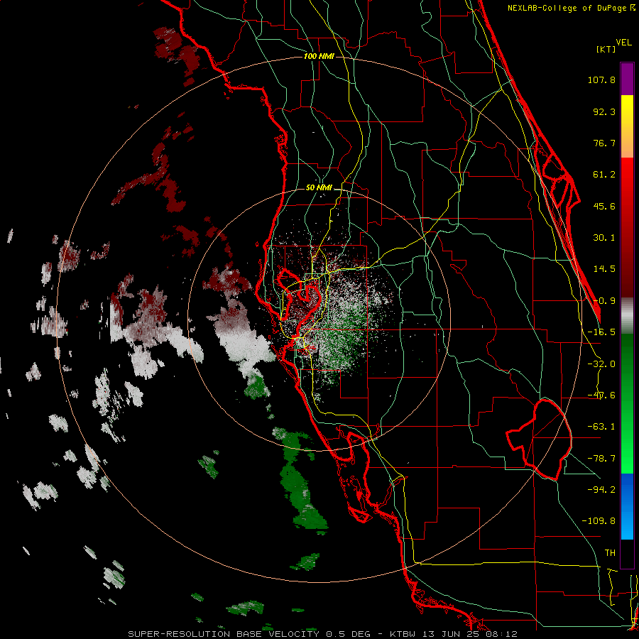This screenshot has width=639, height=639.
Task: Pick the yellow-orange segment of the color bar
Action: tap(627, 126)
